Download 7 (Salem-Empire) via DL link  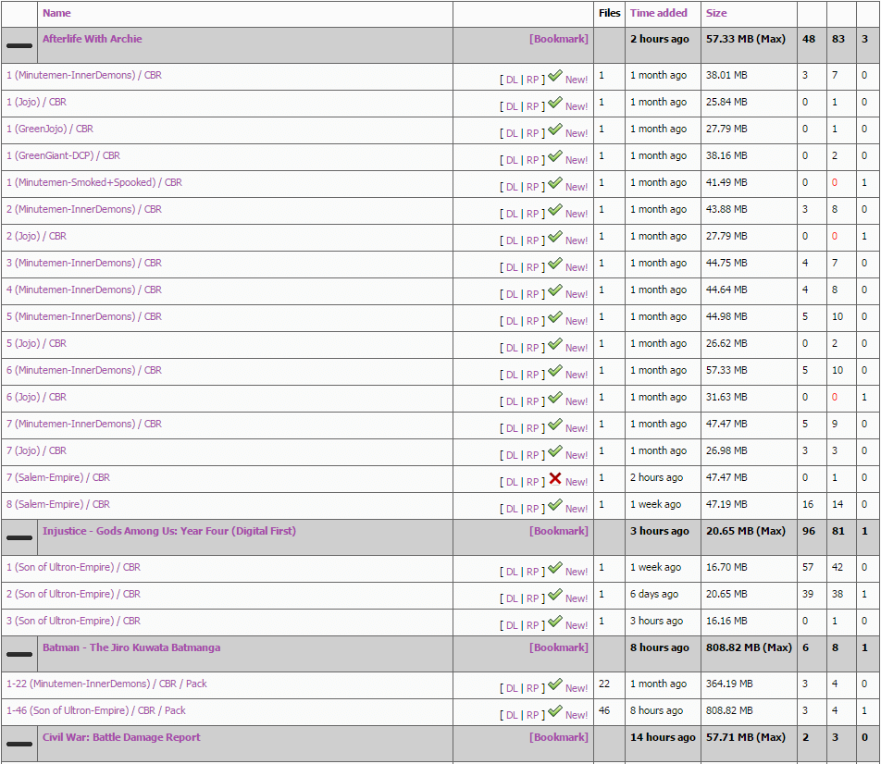pyautogui.click(x=512, y=482)
